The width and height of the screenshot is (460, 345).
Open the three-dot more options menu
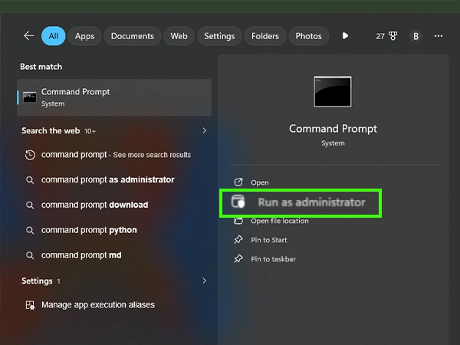tap(439, 36)
